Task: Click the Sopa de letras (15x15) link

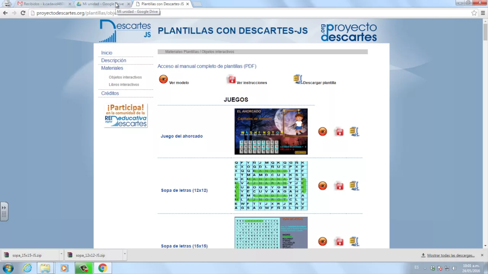Action: point(184,246)
